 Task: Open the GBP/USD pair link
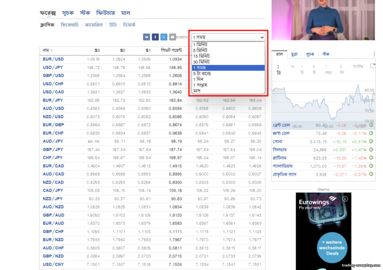click(53, 75)
